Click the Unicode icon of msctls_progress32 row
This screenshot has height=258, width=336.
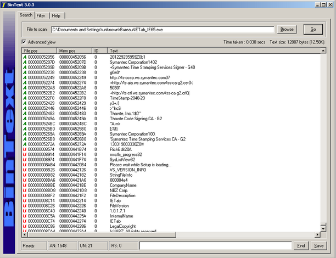coord(25,154)
